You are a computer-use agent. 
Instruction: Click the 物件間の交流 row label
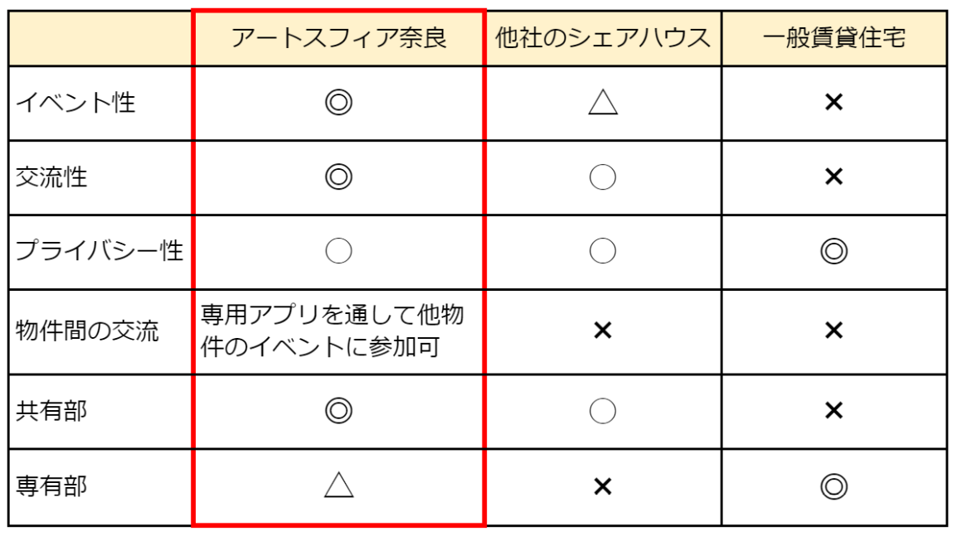coord(87,331)
